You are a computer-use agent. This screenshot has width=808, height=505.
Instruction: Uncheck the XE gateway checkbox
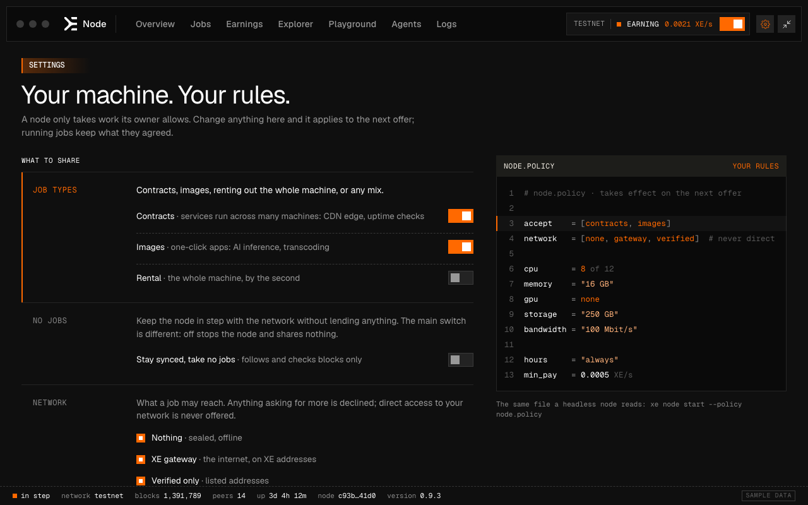pos(141,460)
